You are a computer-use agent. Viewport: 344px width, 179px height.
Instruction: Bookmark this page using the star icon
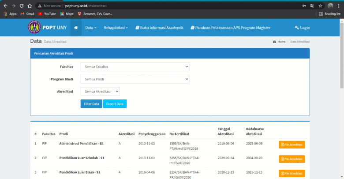[x=320, y=6]
